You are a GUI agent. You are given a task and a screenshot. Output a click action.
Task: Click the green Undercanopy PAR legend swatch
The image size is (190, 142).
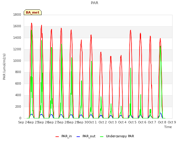tap(102, 137)
